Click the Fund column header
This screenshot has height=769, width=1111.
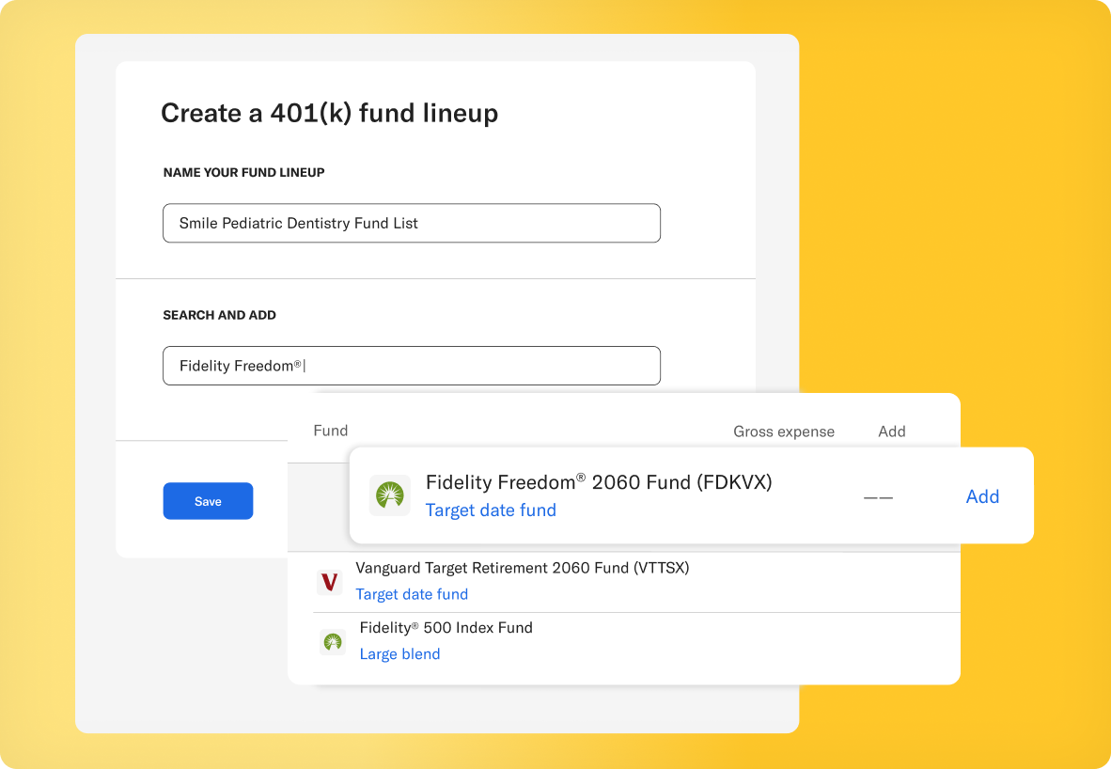[x=330, y=431]
